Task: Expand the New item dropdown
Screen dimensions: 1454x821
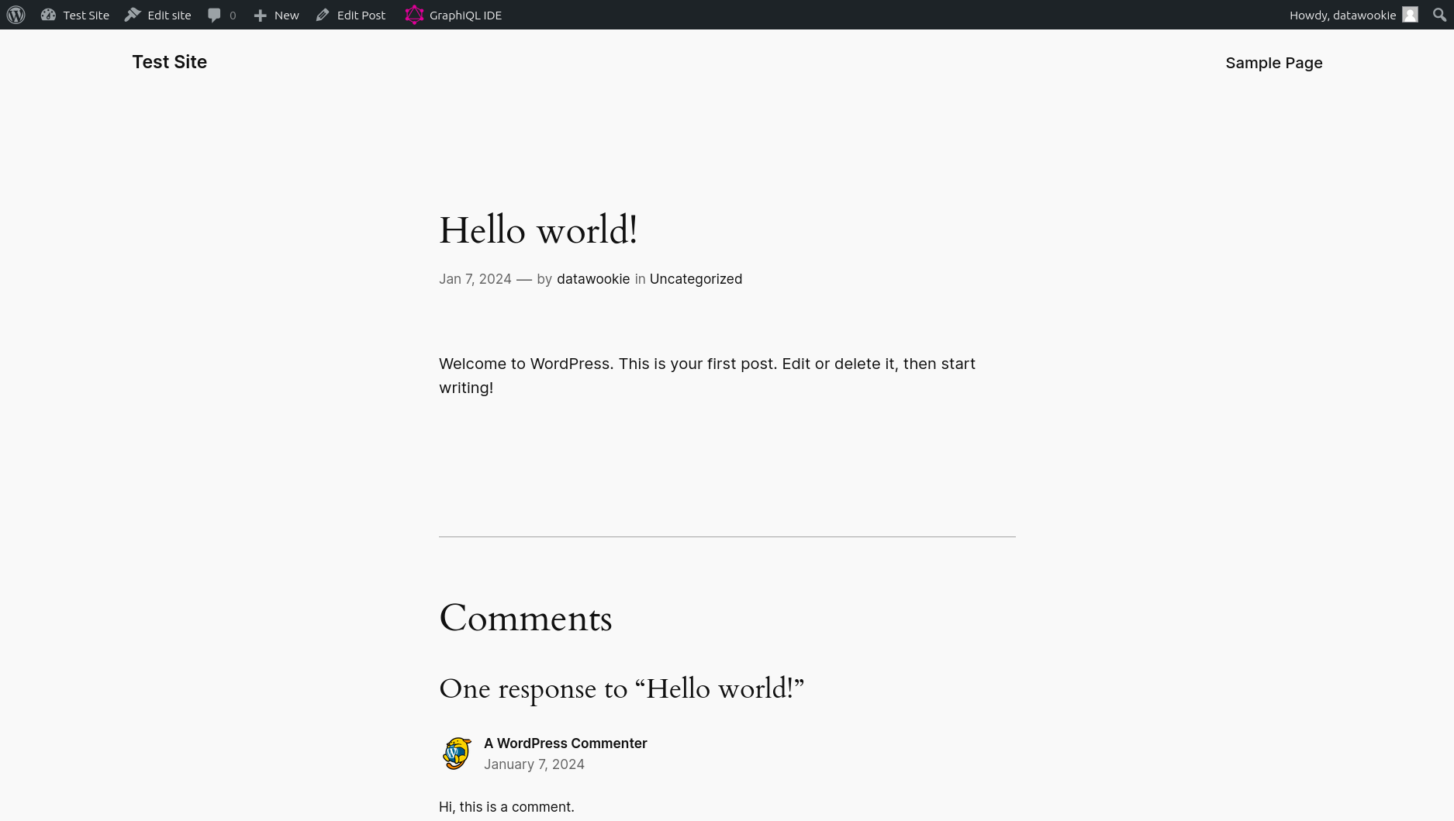Action: (x=276, y=15)
